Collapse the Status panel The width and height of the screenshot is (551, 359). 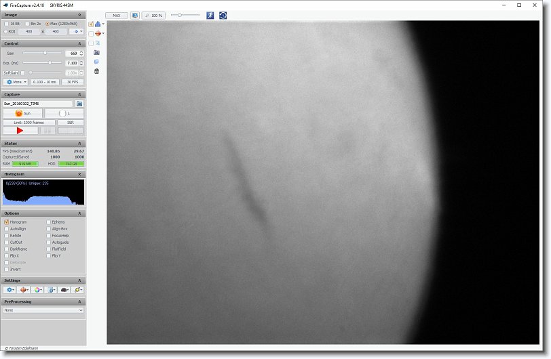[79, 144]
